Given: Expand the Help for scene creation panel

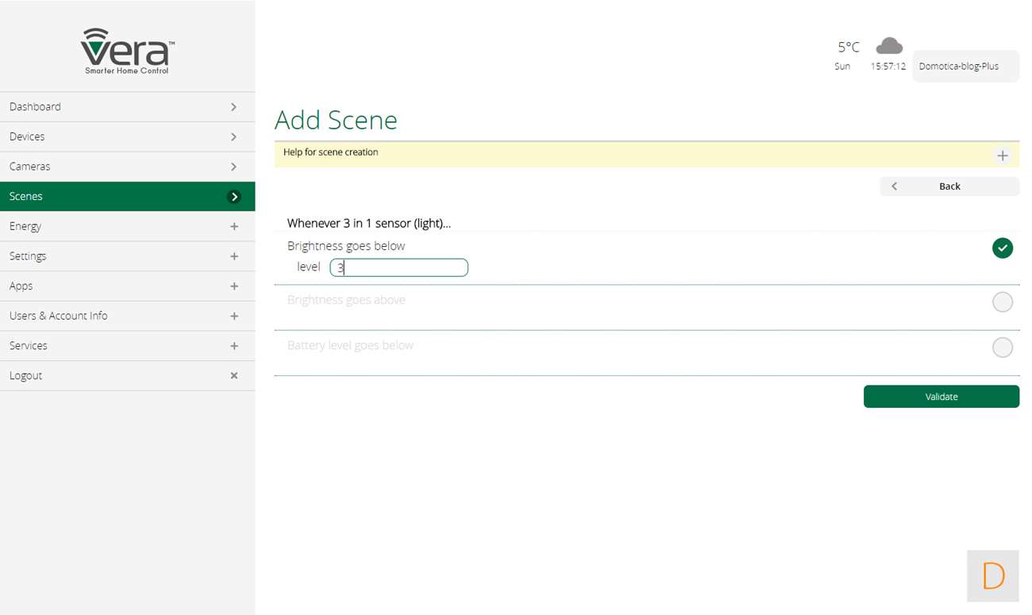Looking at the screenshot, I should (x=1003, y=156).
